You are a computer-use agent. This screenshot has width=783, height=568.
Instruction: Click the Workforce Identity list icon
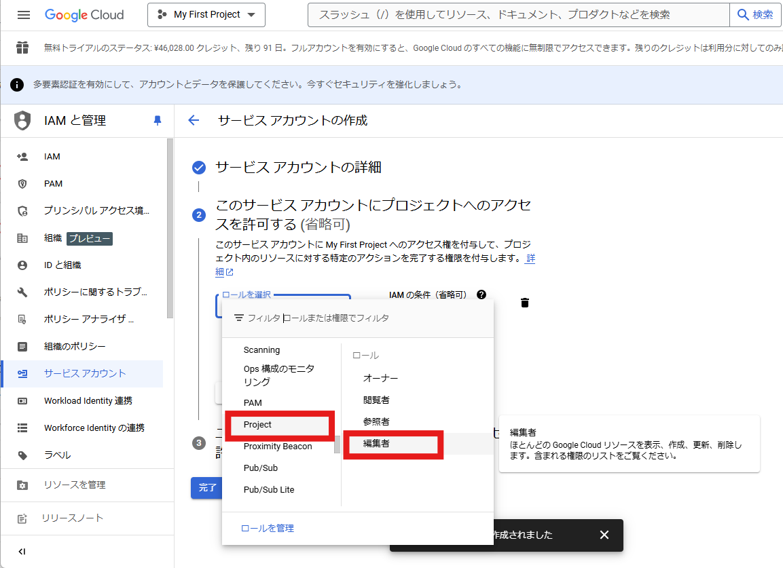[22, 428]
